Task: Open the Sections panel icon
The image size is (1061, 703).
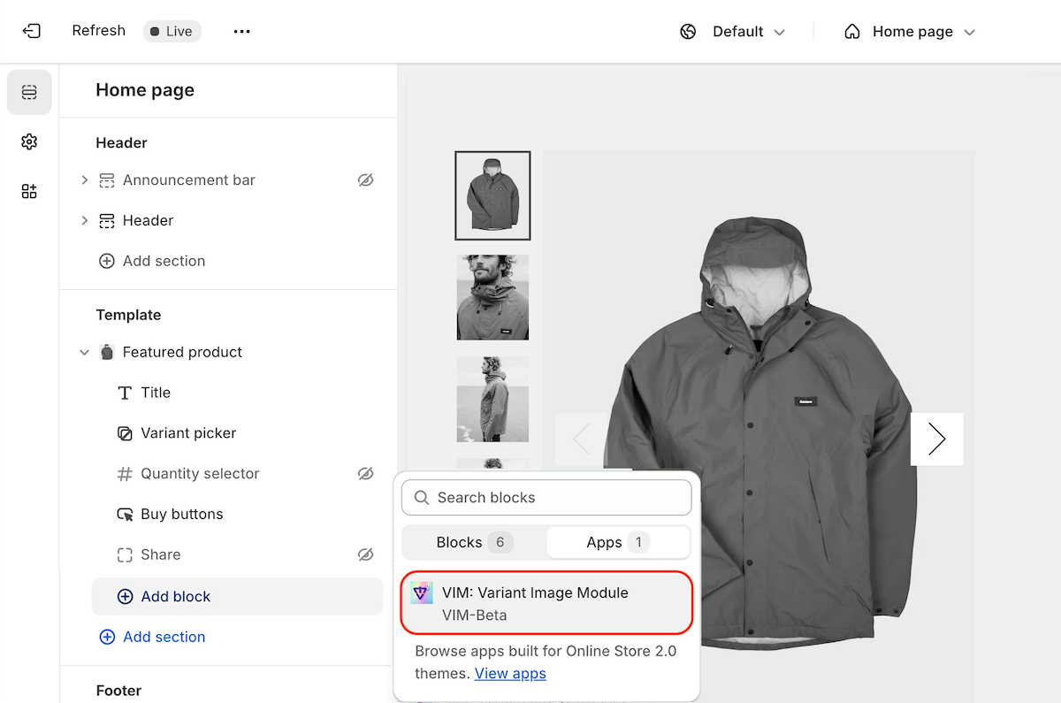Action: coord(29,92)
